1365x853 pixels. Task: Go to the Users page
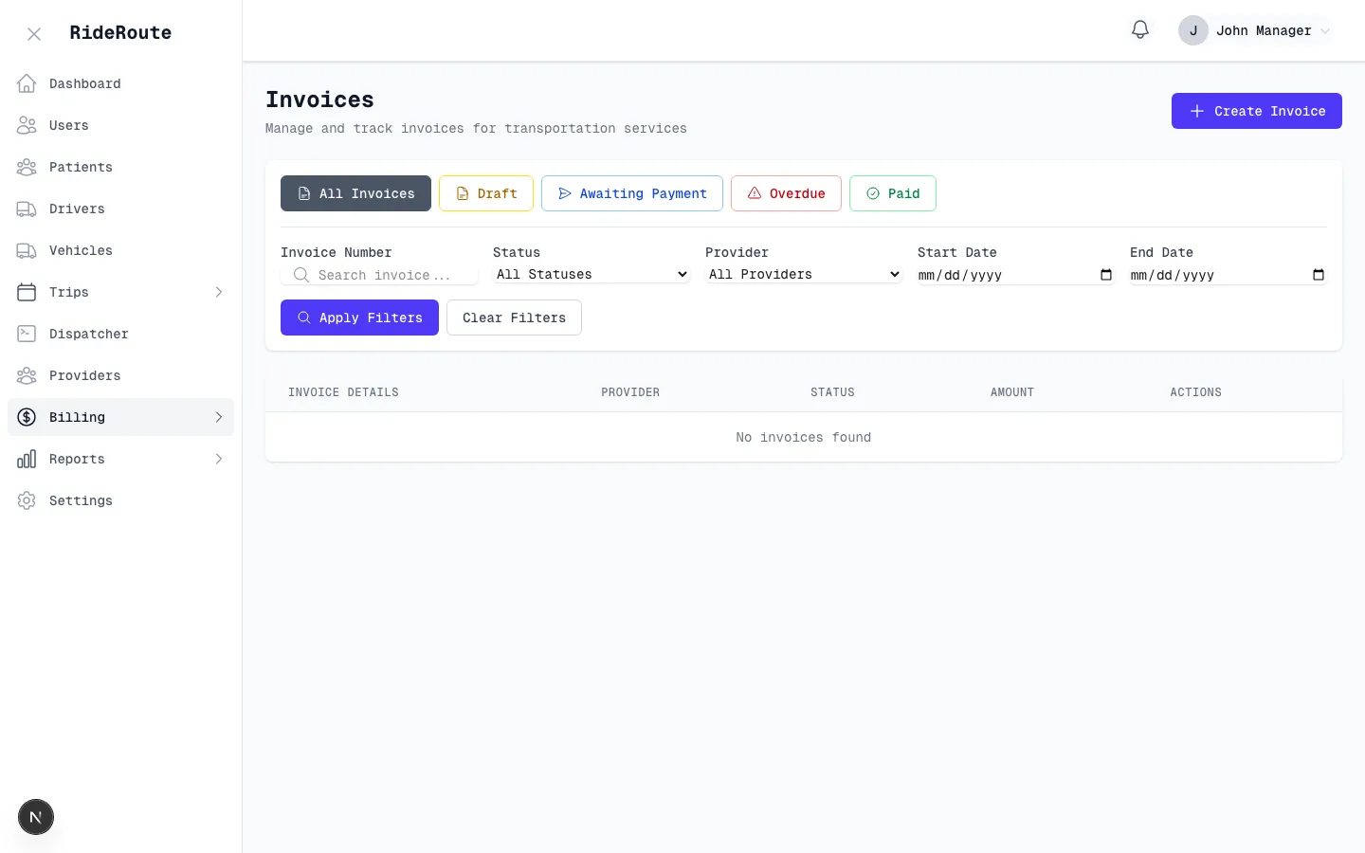(120, 125)
